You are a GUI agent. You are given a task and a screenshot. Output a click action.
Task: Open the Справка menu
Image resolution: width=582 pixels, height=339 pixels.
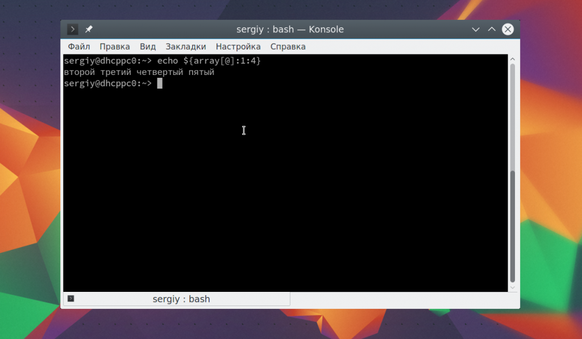click(x=288, y=47)
